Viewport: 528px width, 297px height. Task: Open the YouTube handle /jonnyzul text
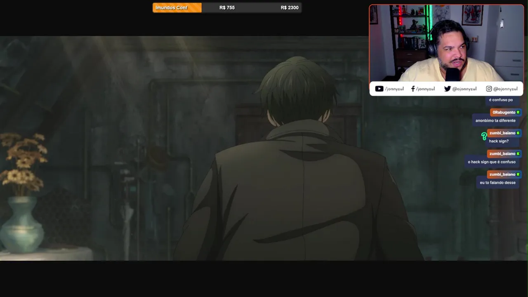click(394, 89)
